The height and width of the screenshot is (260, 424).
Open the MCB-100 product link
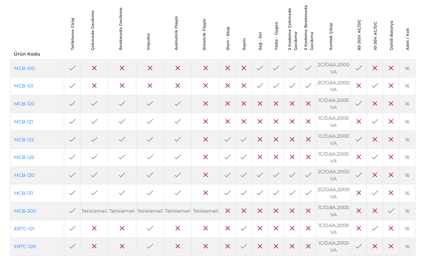24,68
